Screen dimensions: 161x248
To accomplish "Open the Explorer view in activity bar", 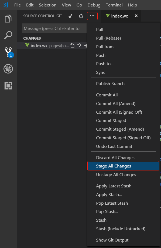I will tap(8, 19).
